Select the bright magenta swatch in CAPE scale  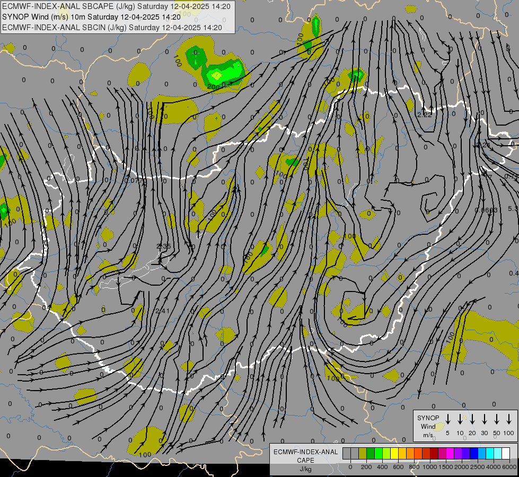pyautogui.click(x=450, y=453)
